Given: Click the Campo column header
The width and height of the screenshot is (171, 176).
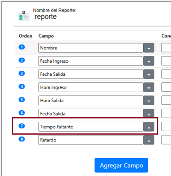Looking at the screenshot, I should point(46,36).
